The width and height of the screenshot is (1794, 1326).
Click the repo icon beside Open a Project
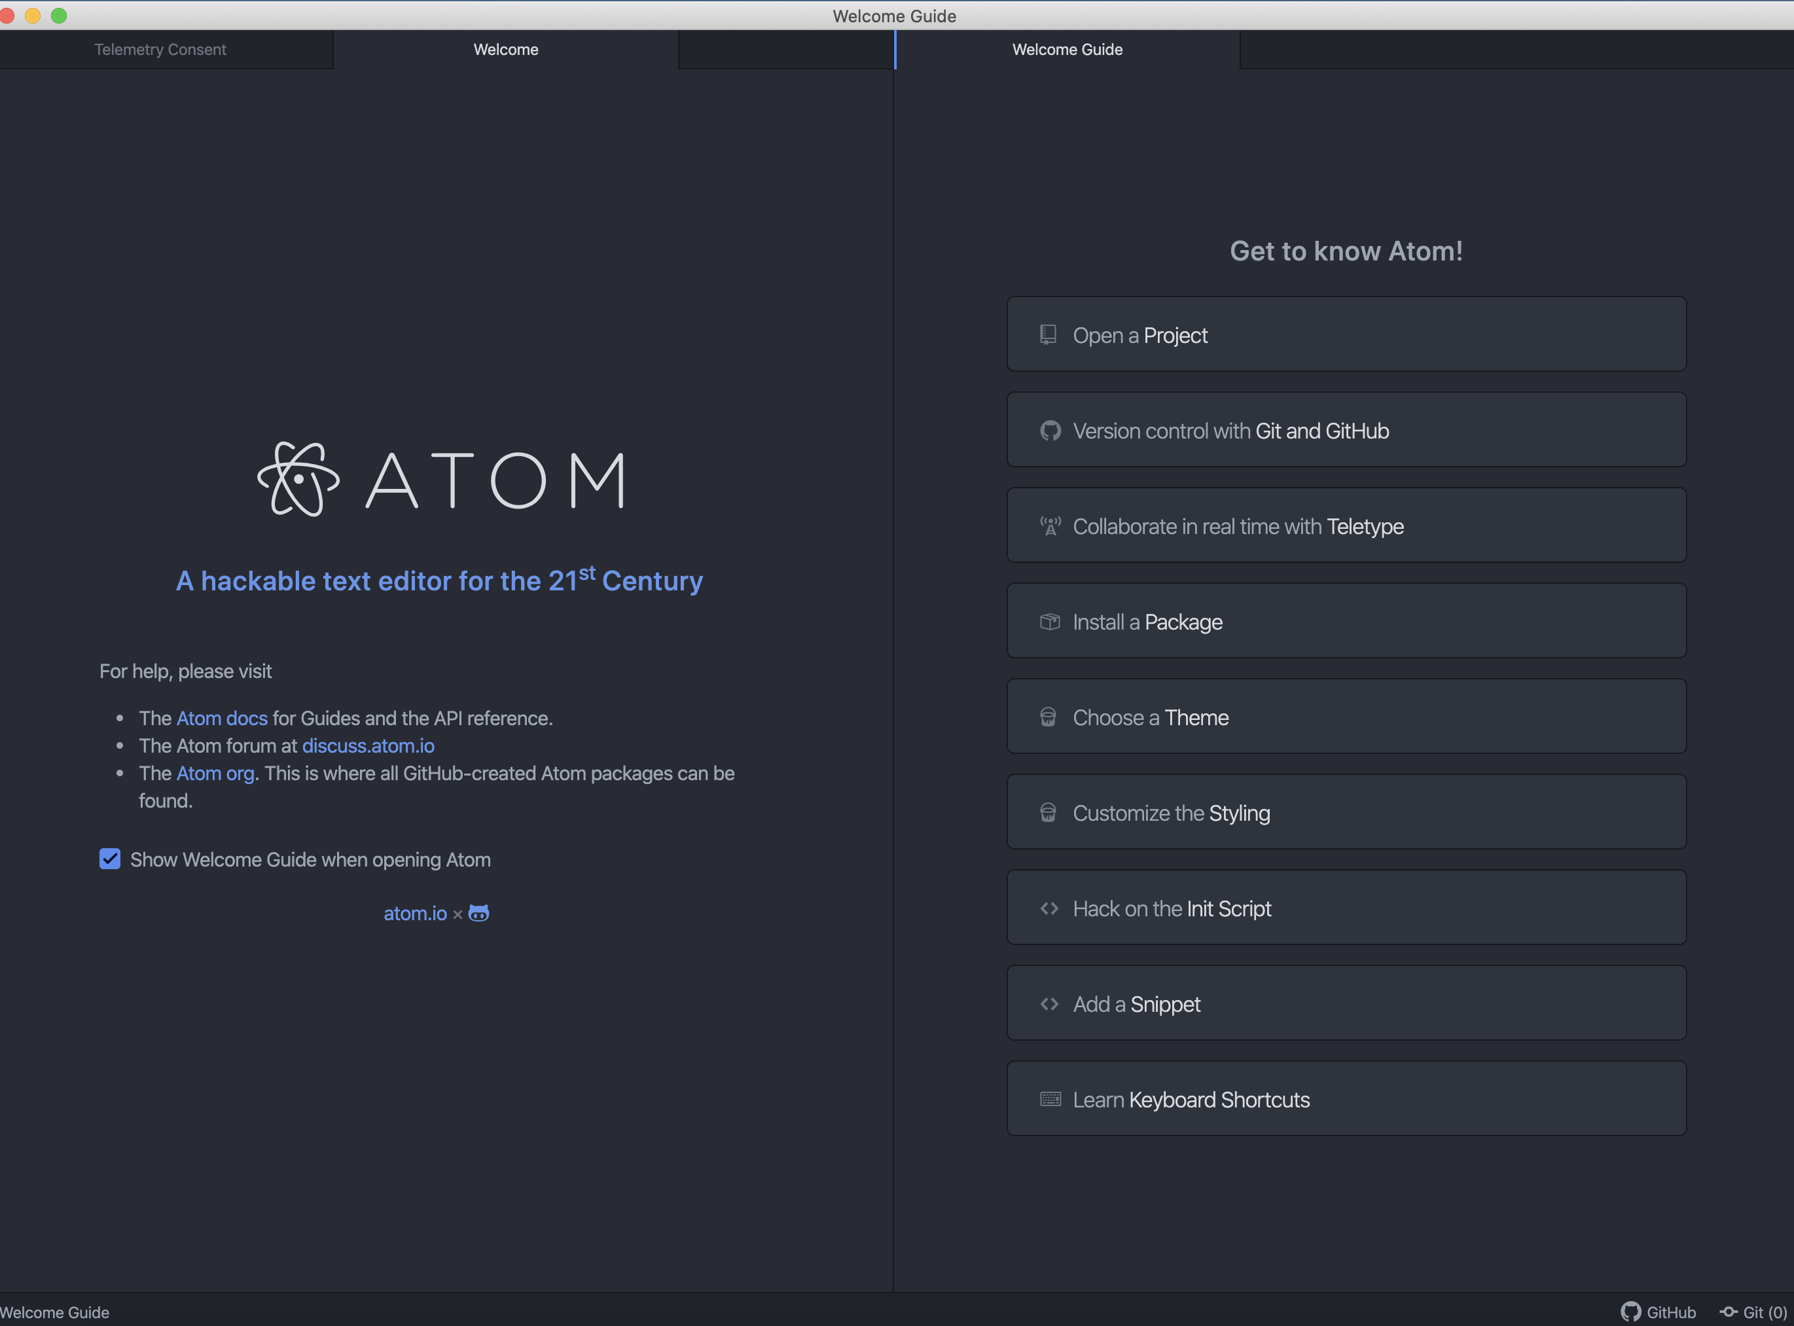[1047, 334]
